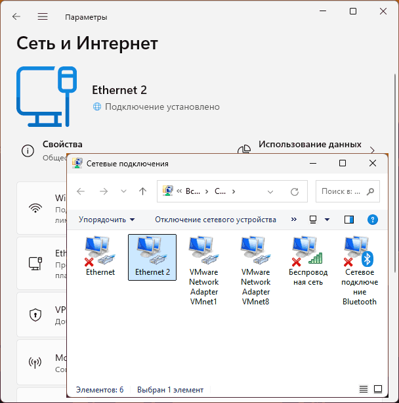The width and height of the screenshot is (399, 403).
Task: Open the Упорядочить dropdown menu
Action: coord(106,220)
